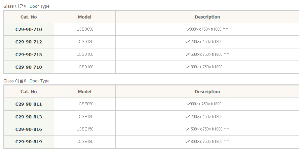Select model LCSD180 cell
The height and width of the screenshot is (151, 304).
click(85, 67)
